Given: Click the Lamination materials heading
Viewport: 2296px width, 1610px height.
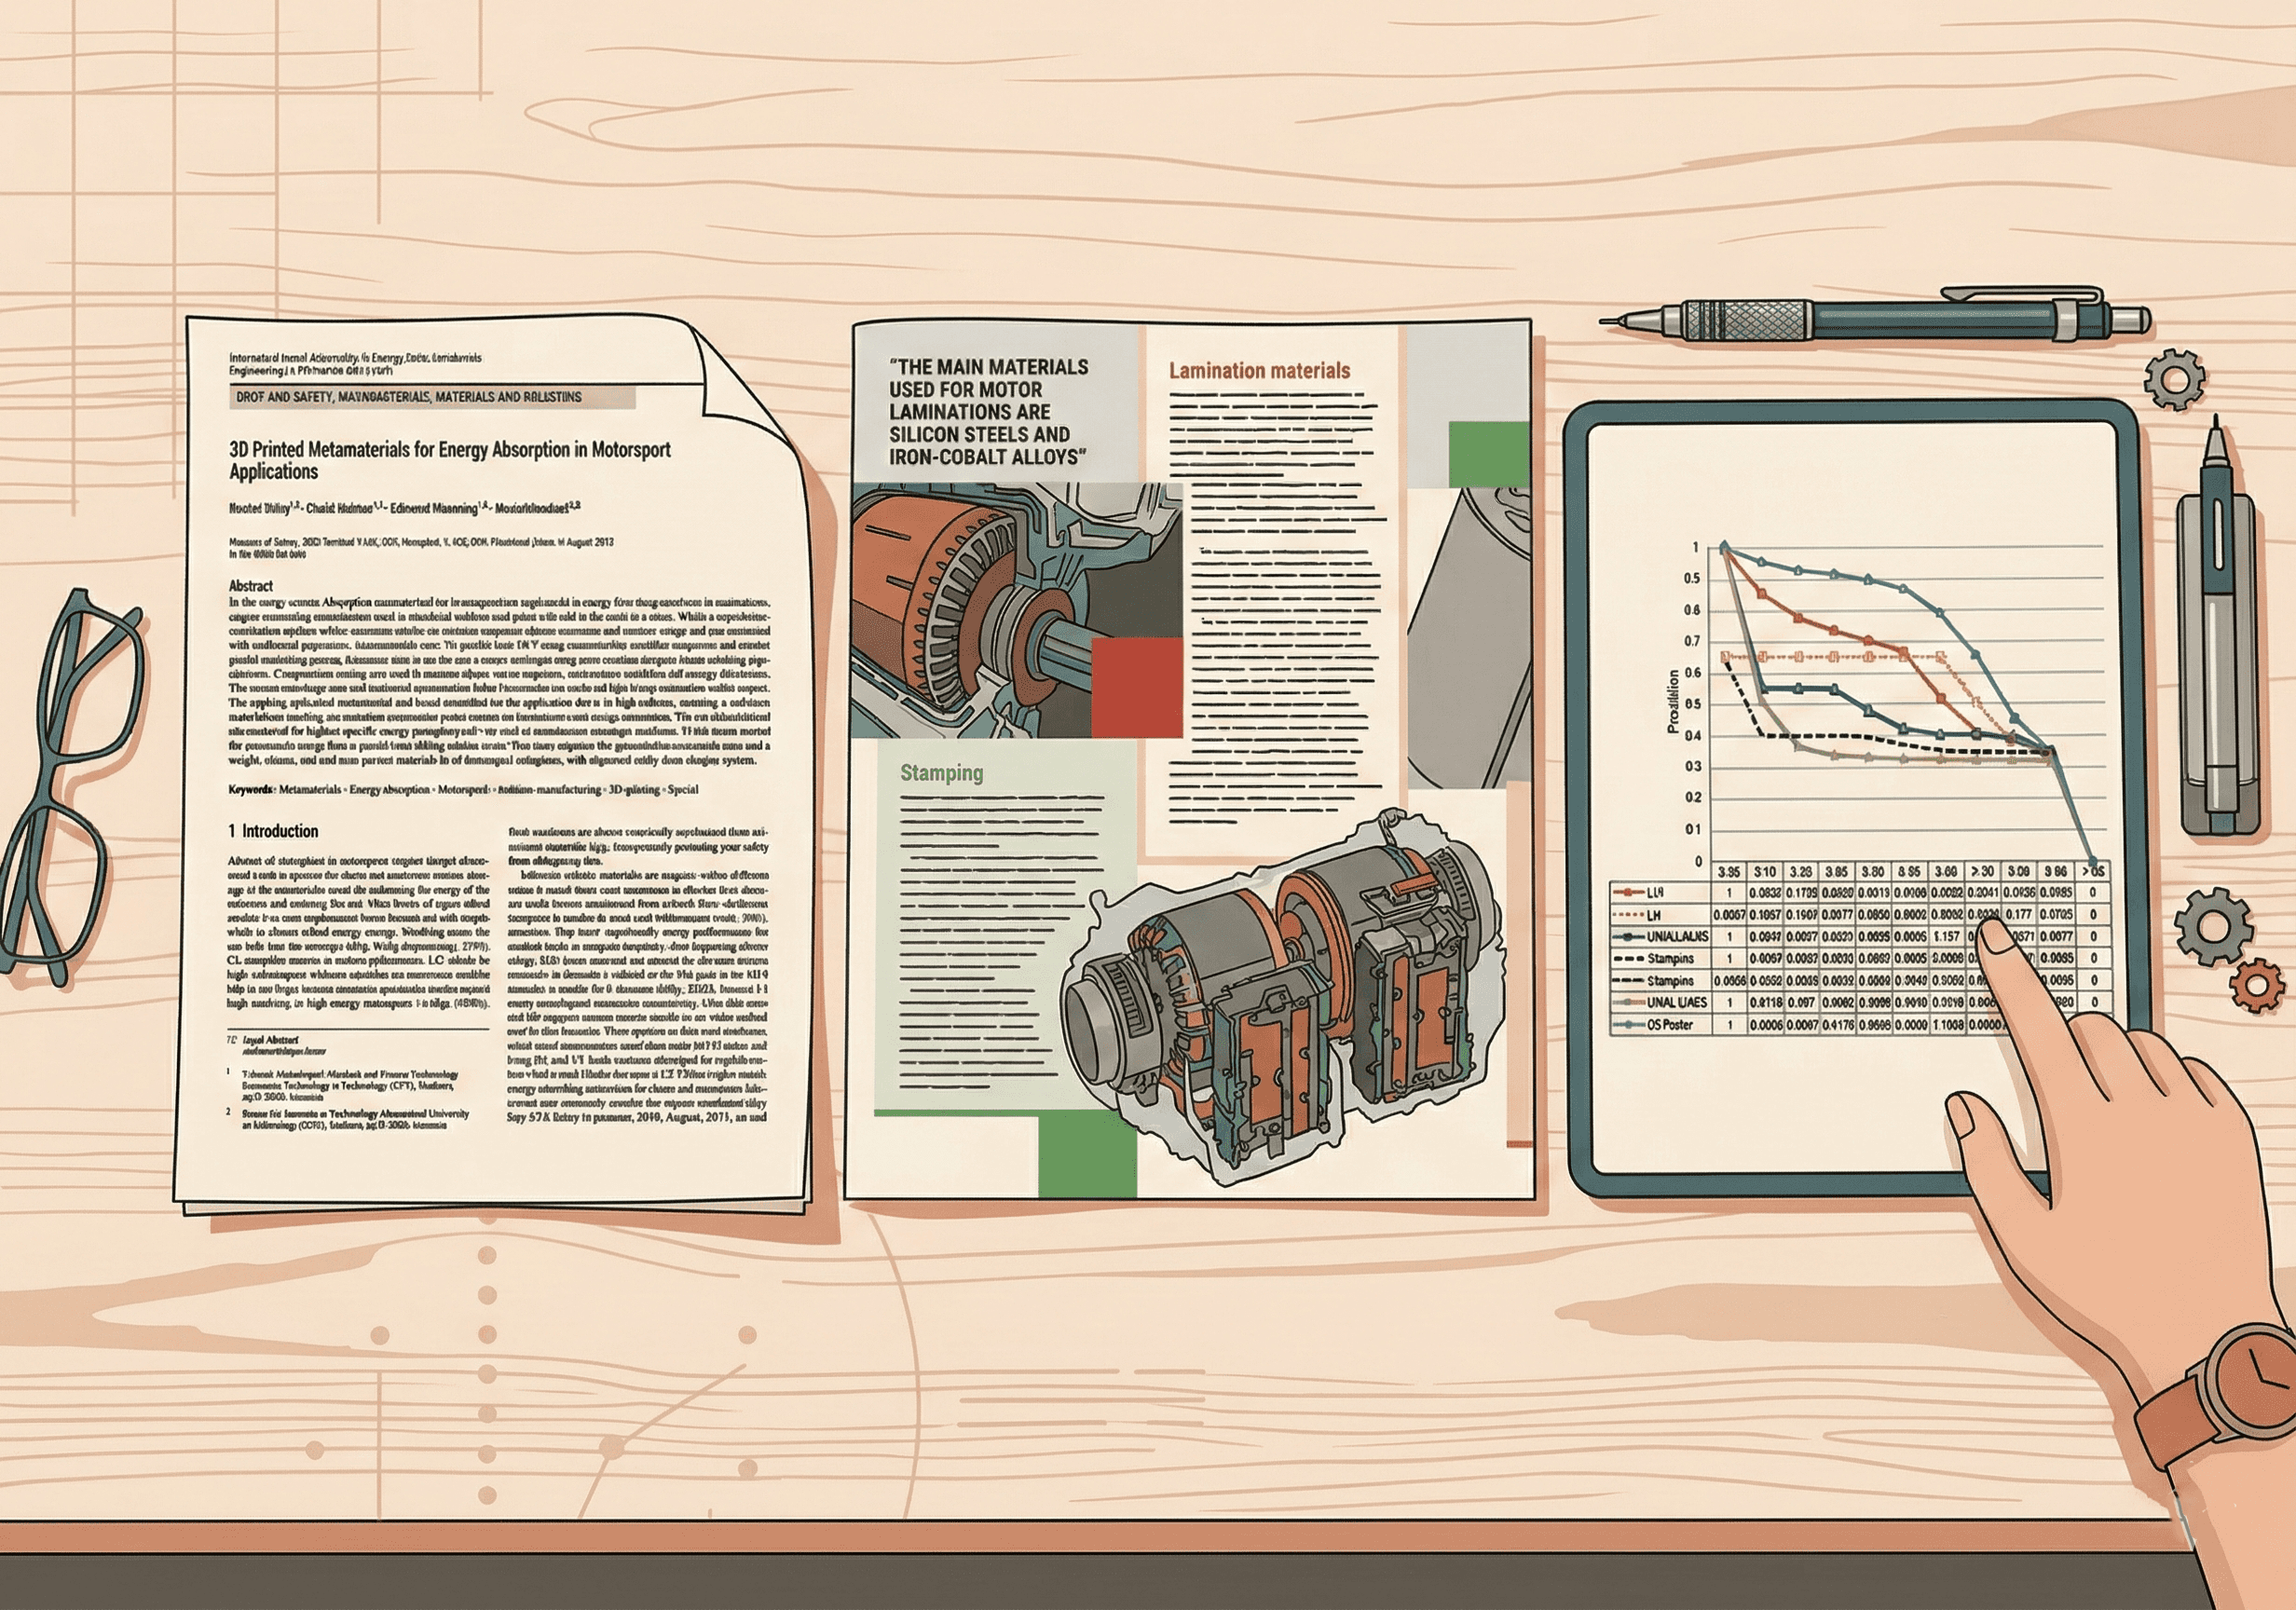Looking at the screenshot, I should (1259, 371).
